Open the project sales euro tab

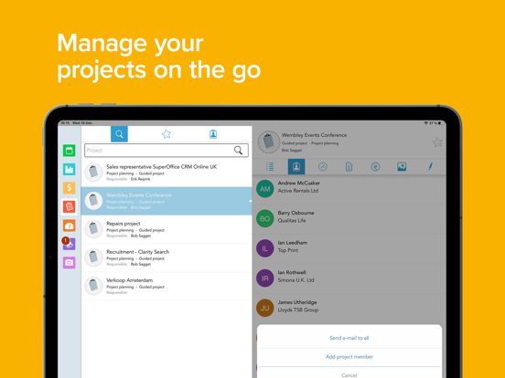(375, 166)
